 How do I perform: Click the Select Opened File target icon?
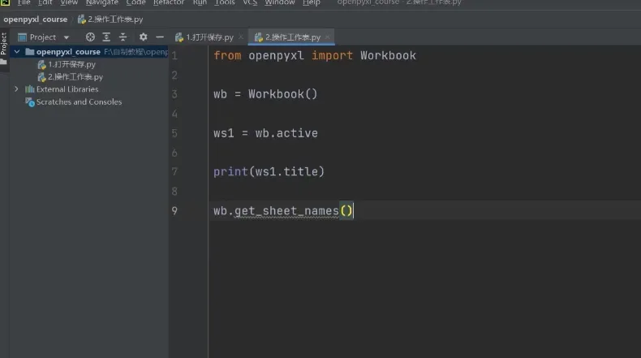[x=90, y=37]
